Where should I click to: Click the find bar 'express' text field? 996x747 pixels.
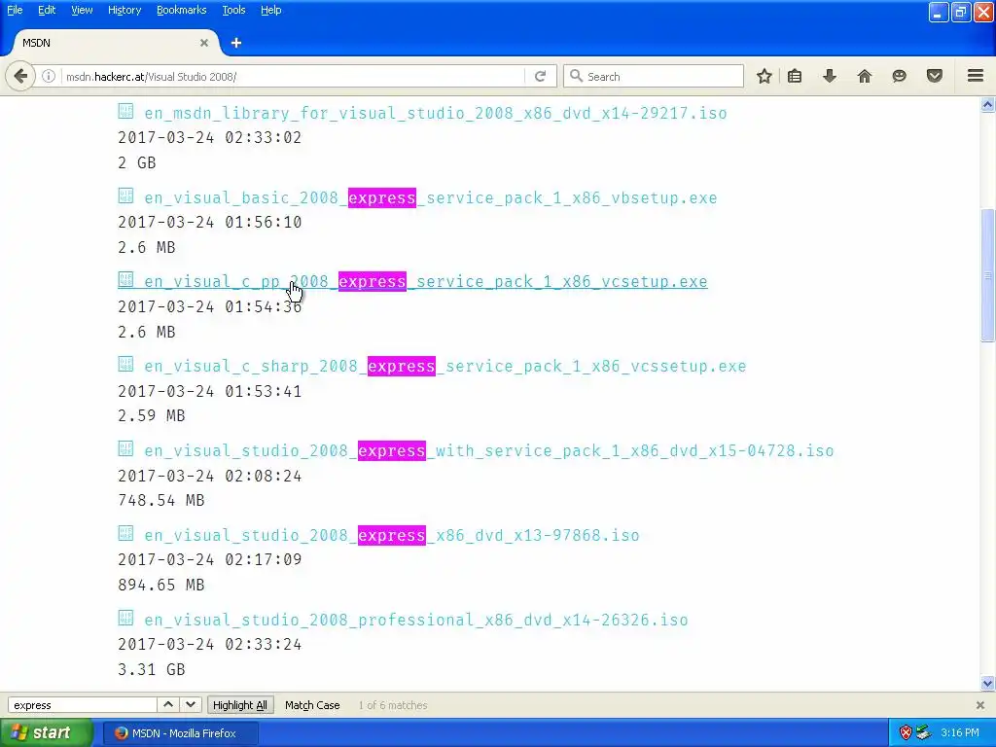(x=83, y=705)
